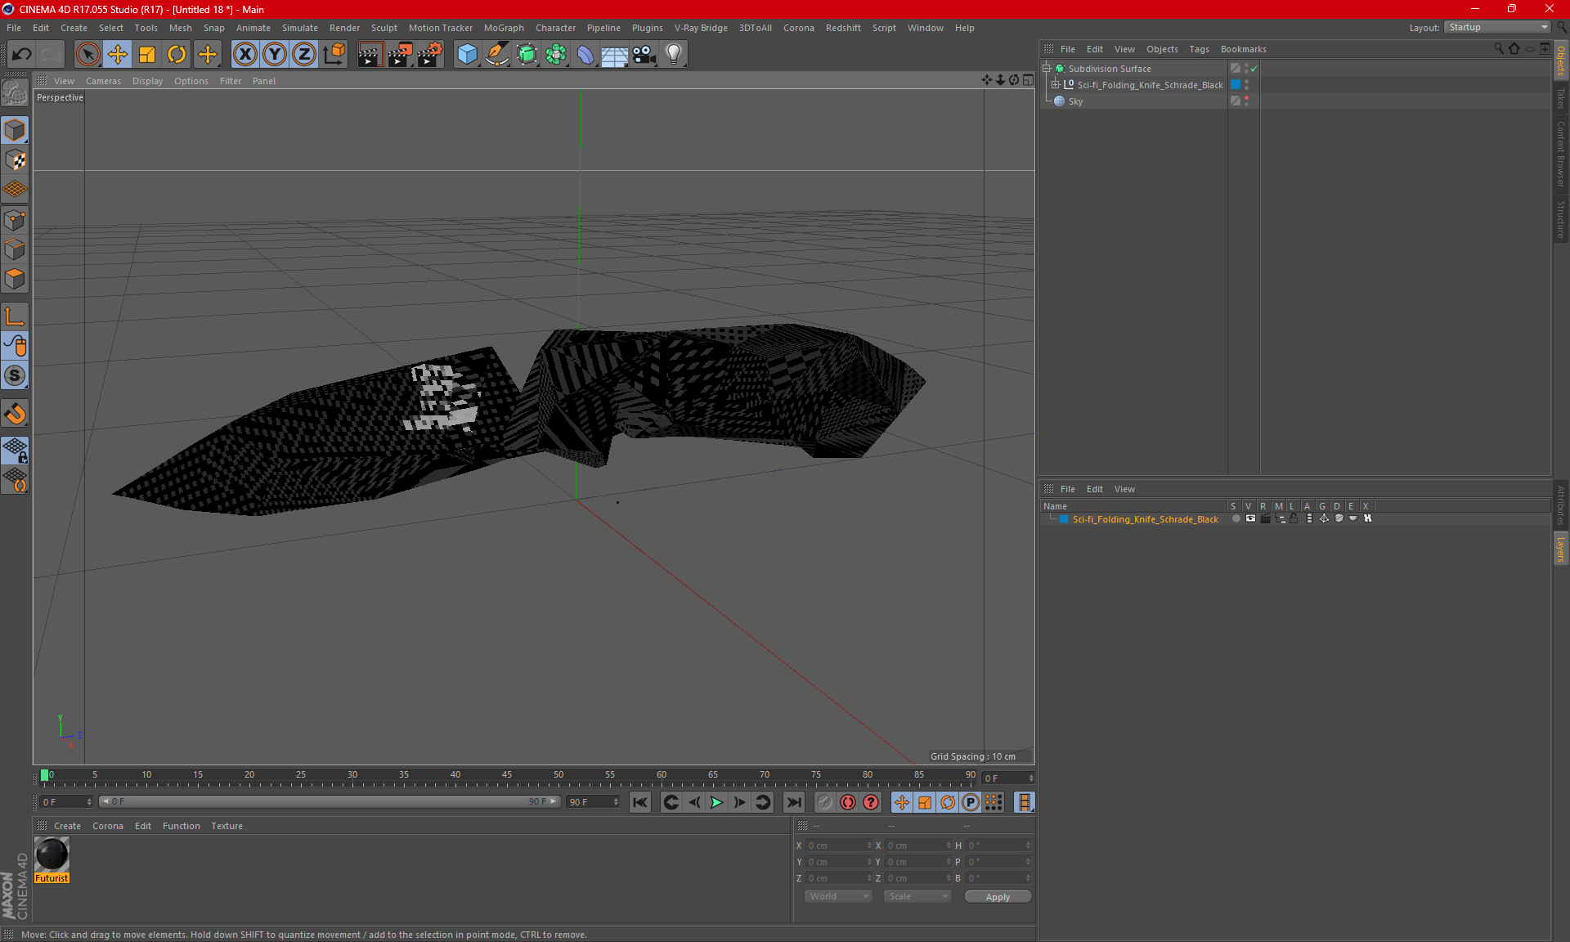Add a Camera object
The height and width of the screenshot is (942, 1570).
(644, 55)
